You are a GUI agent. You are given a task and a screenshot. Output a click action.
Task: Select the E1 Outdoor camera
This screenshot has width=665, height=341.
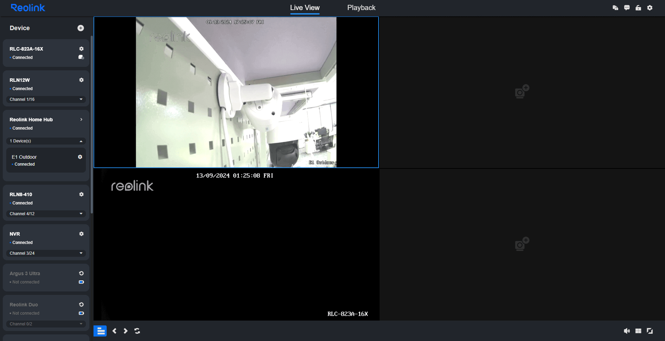point(24,157)
